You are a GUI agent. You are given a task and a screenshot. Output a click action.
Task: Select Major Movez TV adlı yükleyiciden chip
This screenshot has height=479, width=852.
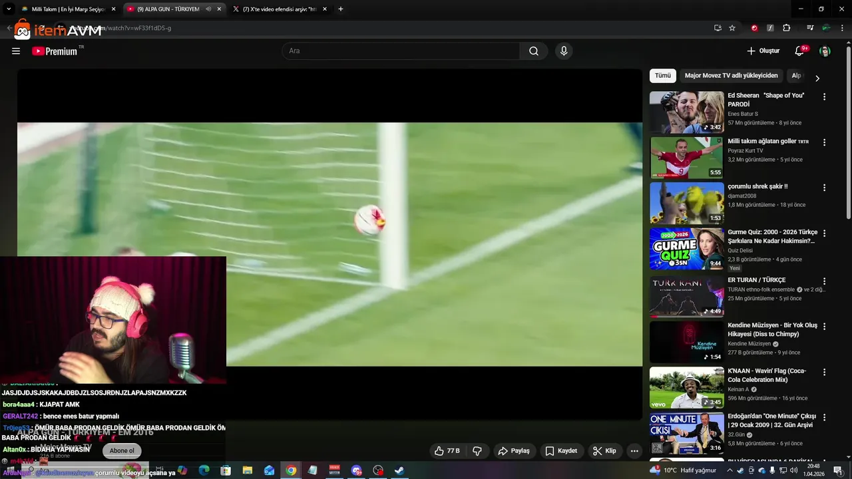(731, 76)
